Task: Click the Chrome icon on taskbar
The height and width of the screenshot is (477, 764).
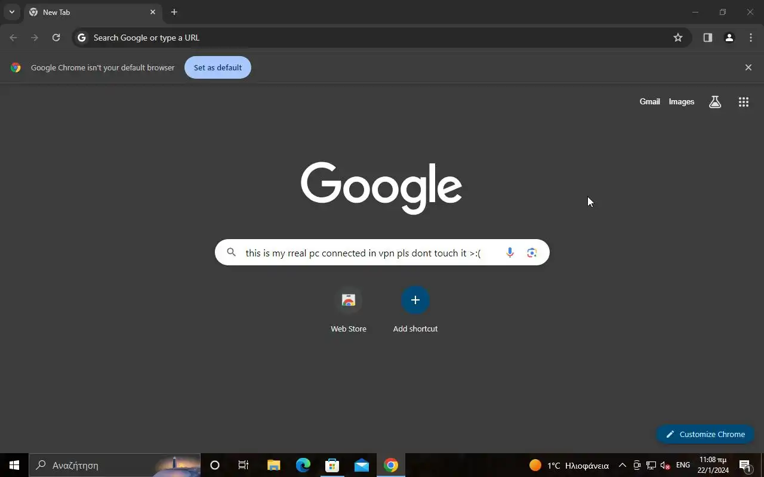Action: [x=391, y=465]
